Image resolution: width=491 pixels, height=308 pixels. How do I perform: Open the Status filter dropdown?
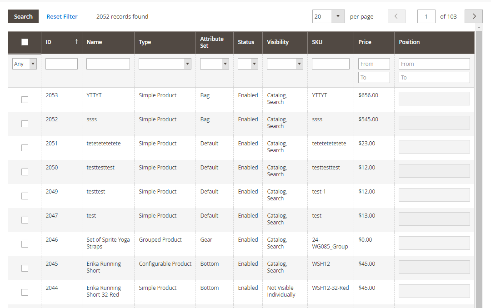[248, 64]
